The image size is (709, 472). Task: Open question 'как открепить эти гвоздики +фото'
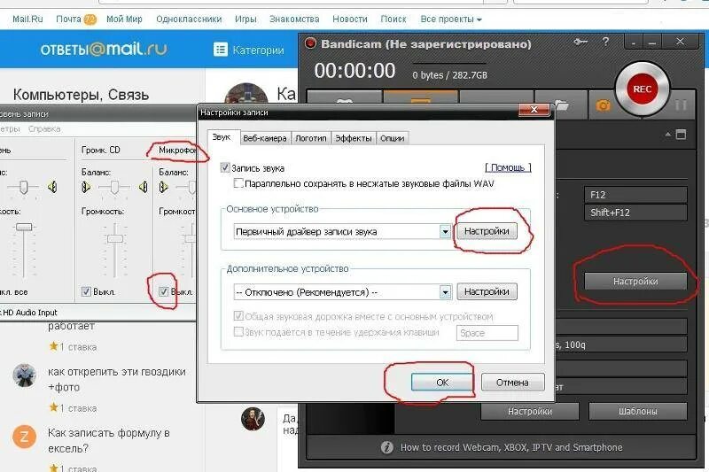coord(117,379)
